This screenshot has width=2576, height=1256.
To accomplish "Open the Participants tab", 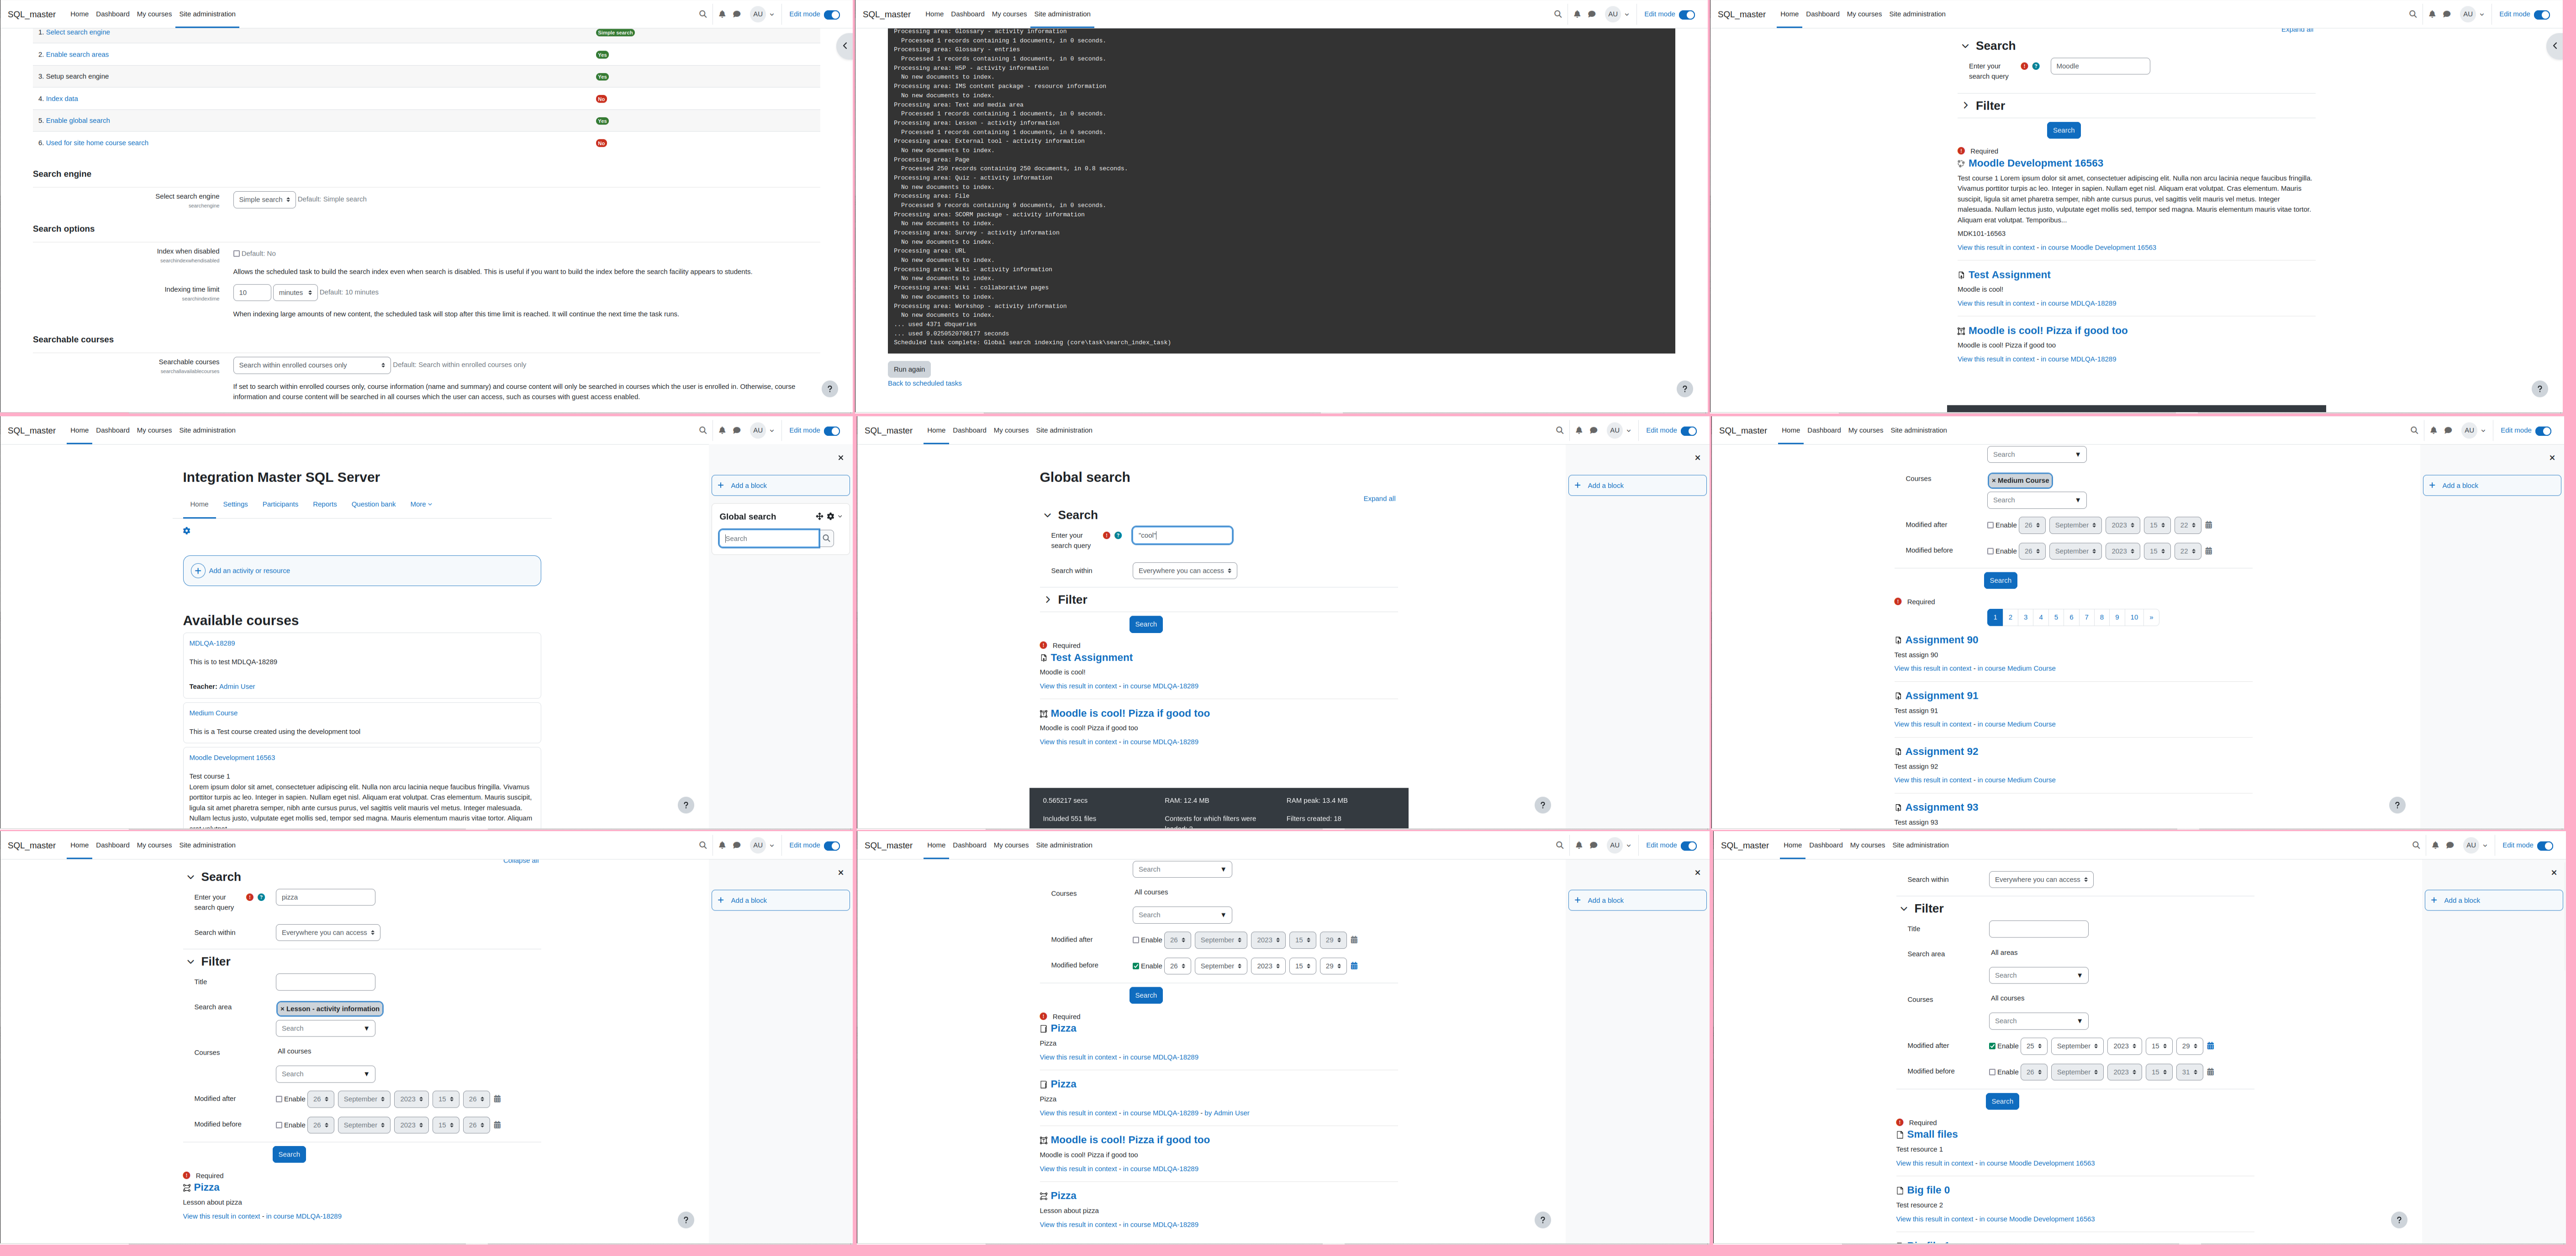I will click(x=280, y=505).
